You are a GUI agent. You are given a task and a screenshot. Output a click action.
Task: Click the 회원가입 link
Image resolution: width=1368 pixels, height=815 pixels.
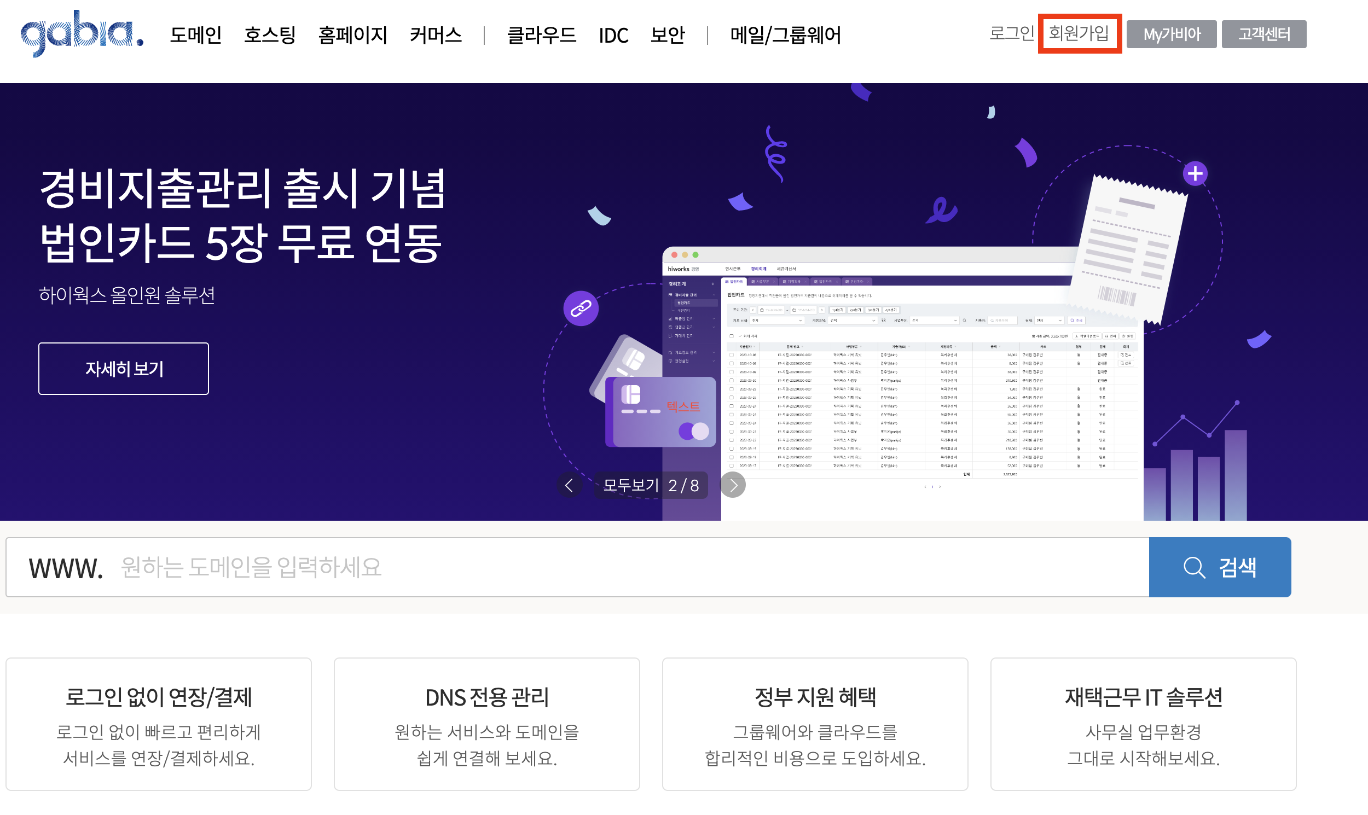click(x=1079, y=33)
